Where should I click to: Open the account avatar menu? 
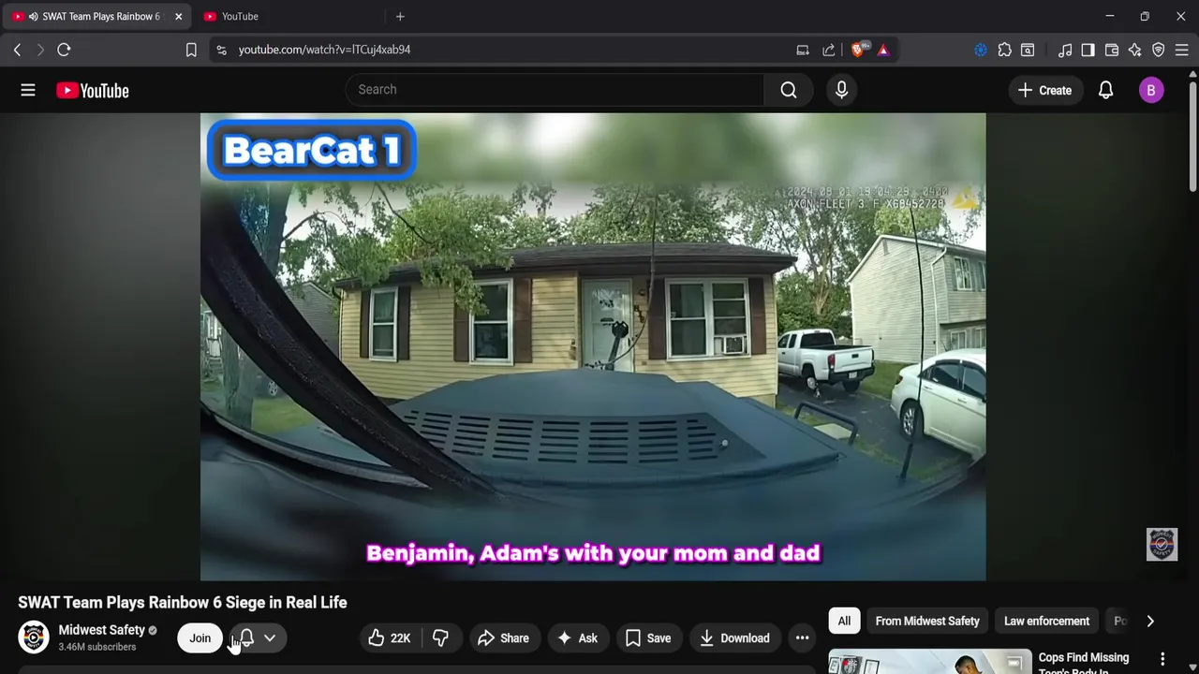(1151, 90)
